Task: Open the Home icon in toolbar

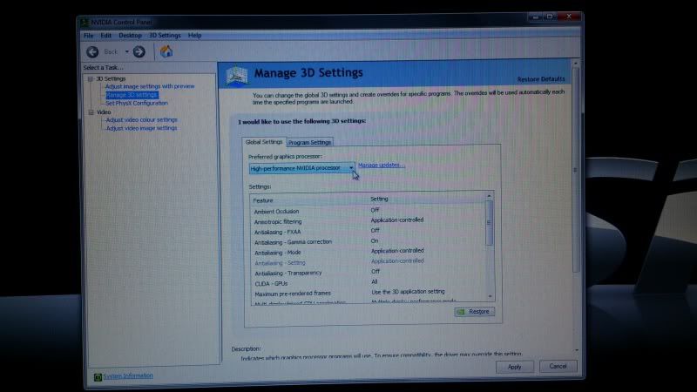Action: coord(166,51)
